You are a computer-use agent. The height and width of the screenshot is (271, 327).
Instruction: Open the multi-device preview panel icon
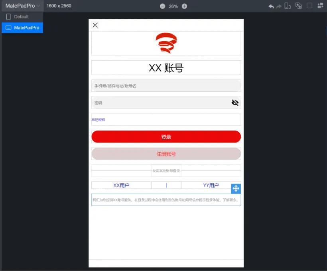tap(321, 6)
